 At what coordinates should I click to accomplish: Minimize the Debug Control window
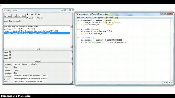coord(62,10)
